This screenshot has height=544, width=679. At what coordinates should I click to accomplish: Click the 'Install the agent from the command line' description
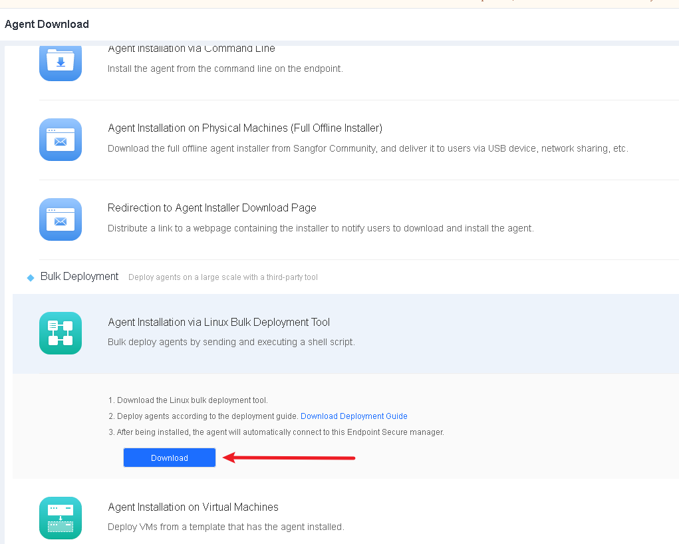225,68
